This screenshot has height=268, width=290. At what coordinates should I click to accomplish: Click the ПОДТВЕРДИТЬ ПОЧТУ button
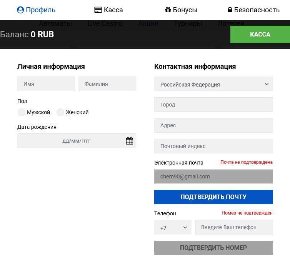click(x=213, y=197)
